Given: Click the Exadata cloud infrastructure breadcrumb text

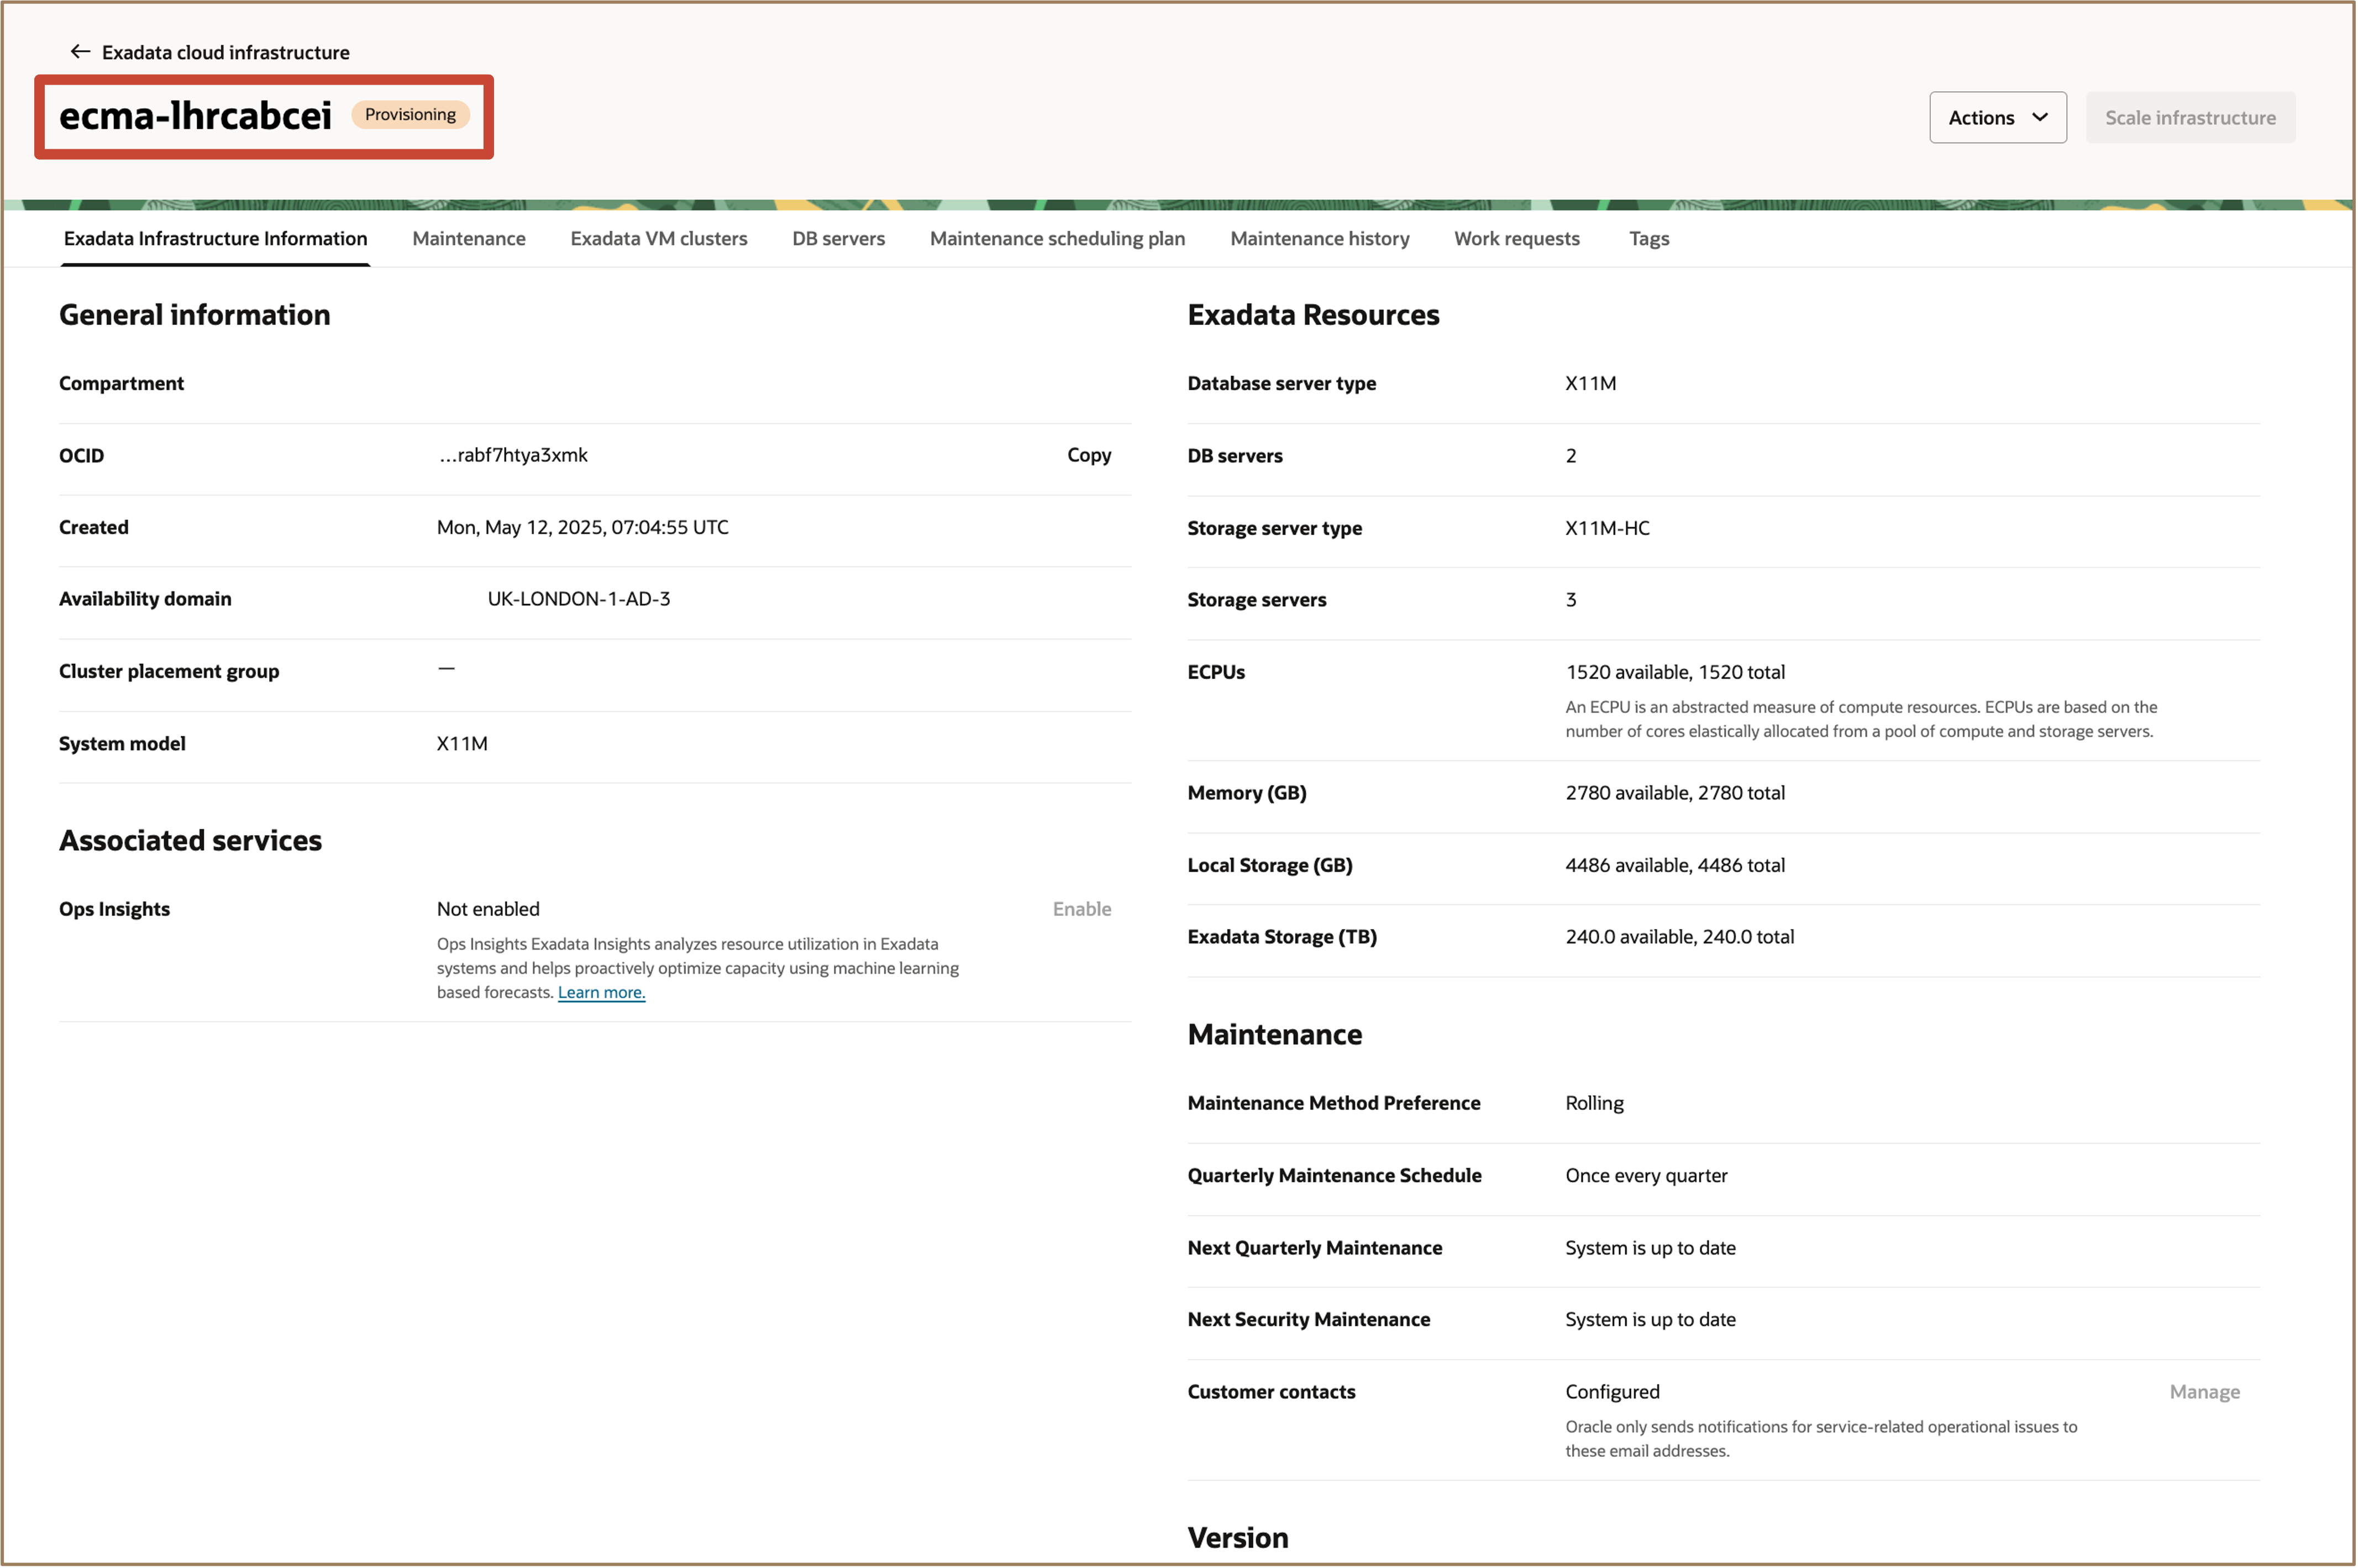Looking at the screenshot, I should click(x=225, y=52).
